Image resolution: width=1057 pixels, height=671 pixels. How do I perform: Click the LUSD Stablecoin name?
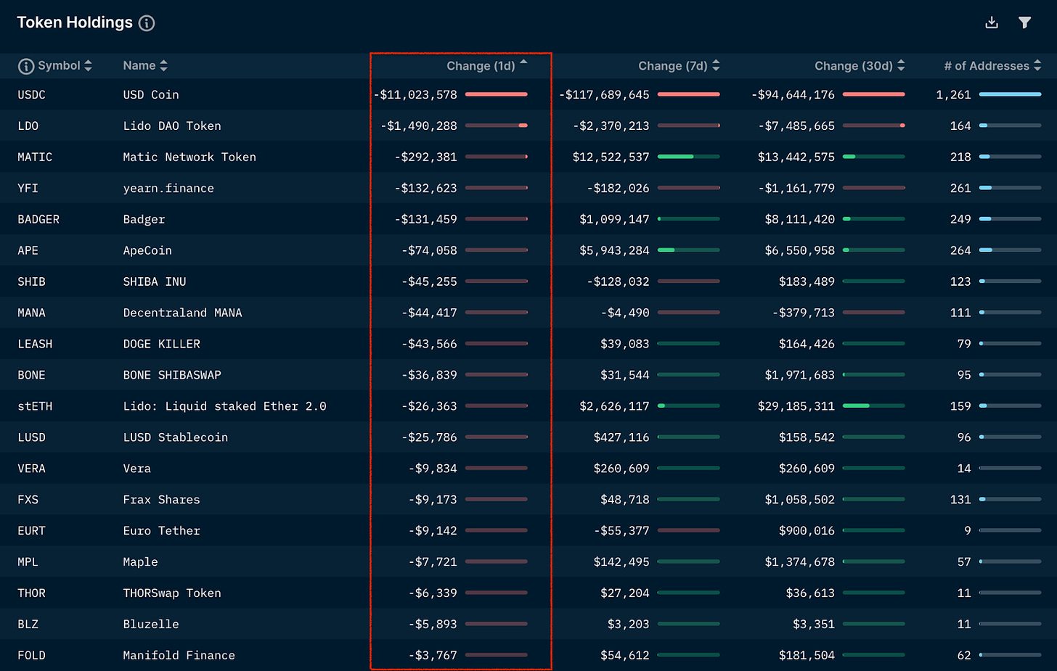[176, 438]
